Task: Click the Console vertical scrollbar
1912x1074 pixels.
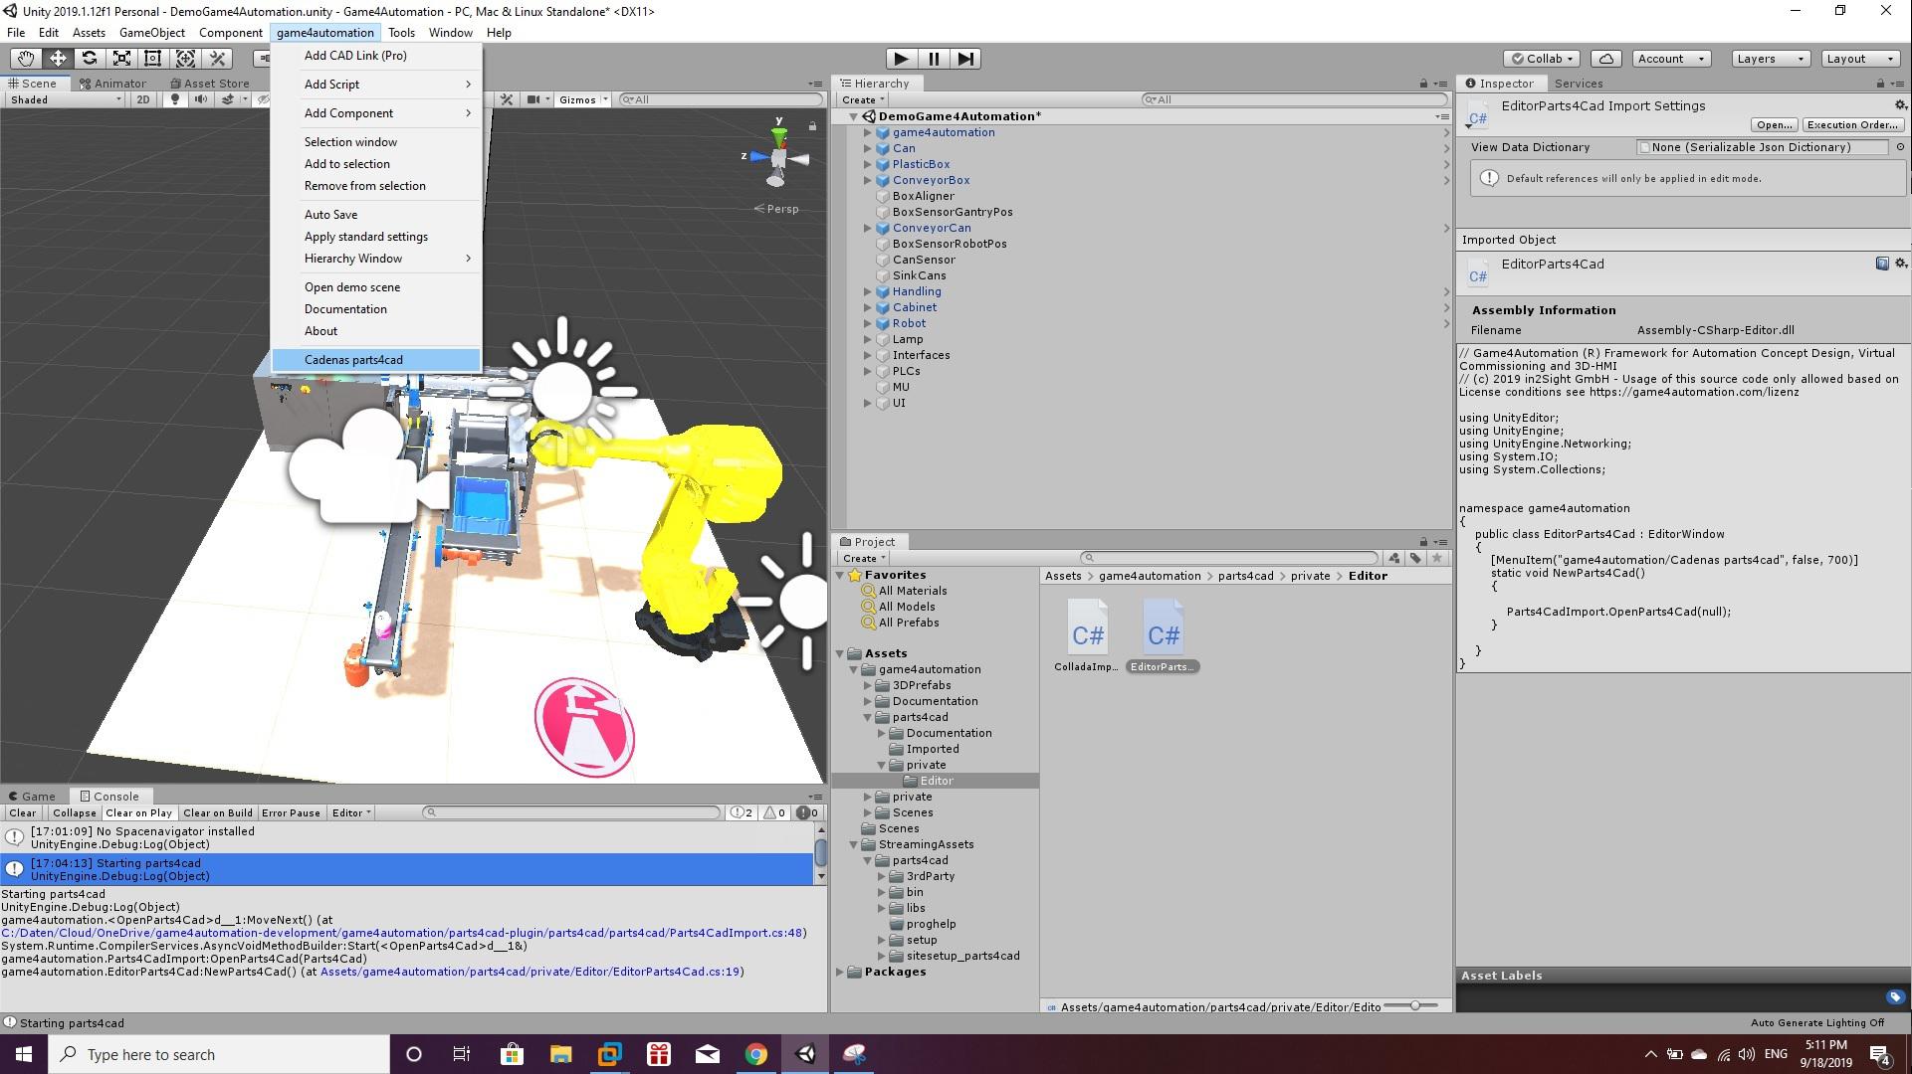Action: (821, 852)
